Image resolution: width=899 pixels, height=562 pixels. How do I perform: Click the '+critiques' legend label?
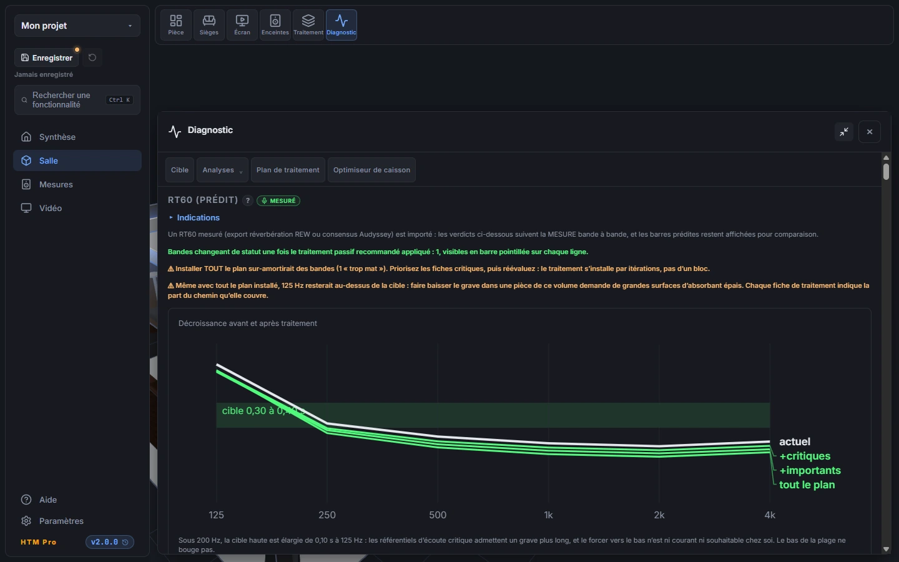pos(805,456)
